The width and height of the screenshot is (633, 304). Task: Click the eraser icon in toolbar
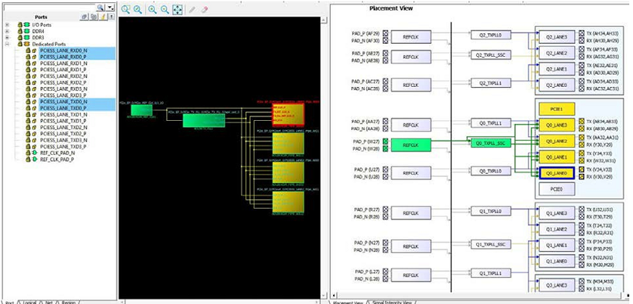point(204,10)
